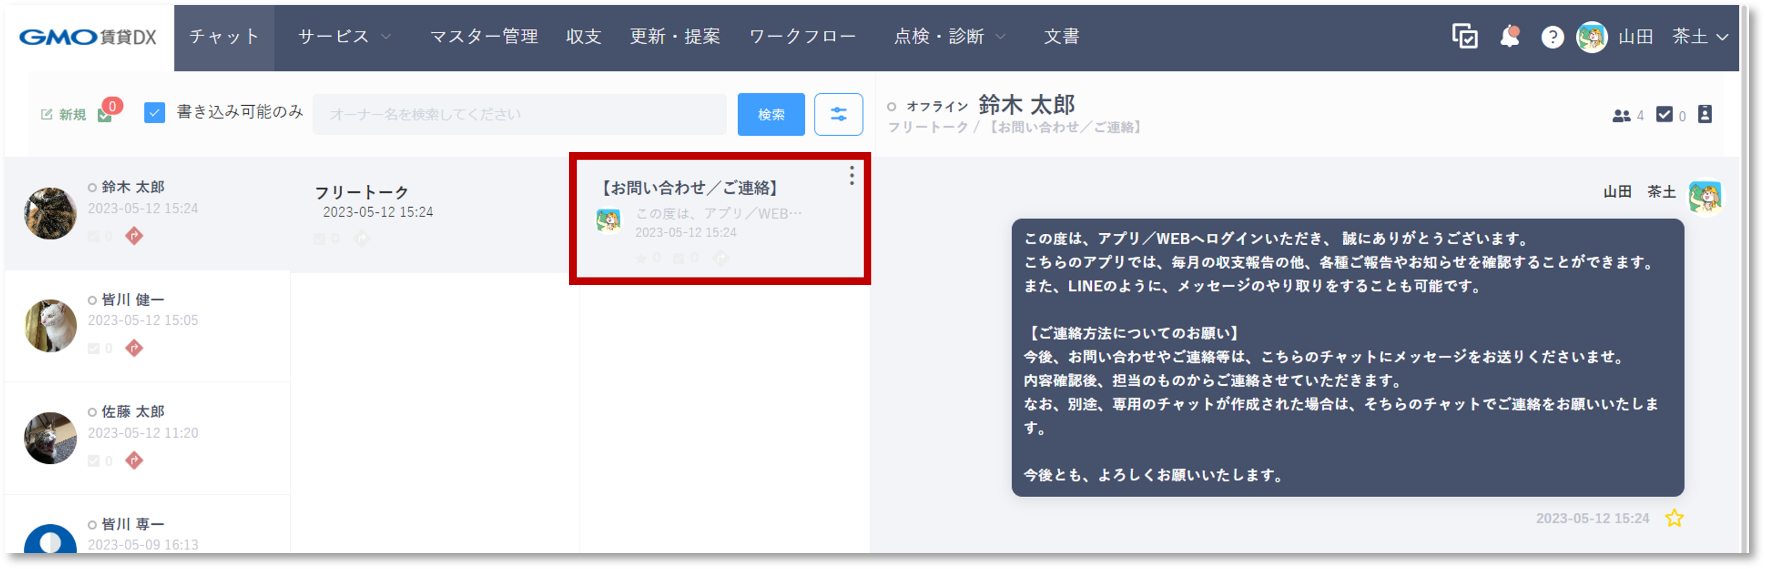Expand the 点検・診断 dropdown menu
1765x569 pixels.
point(949,37)
